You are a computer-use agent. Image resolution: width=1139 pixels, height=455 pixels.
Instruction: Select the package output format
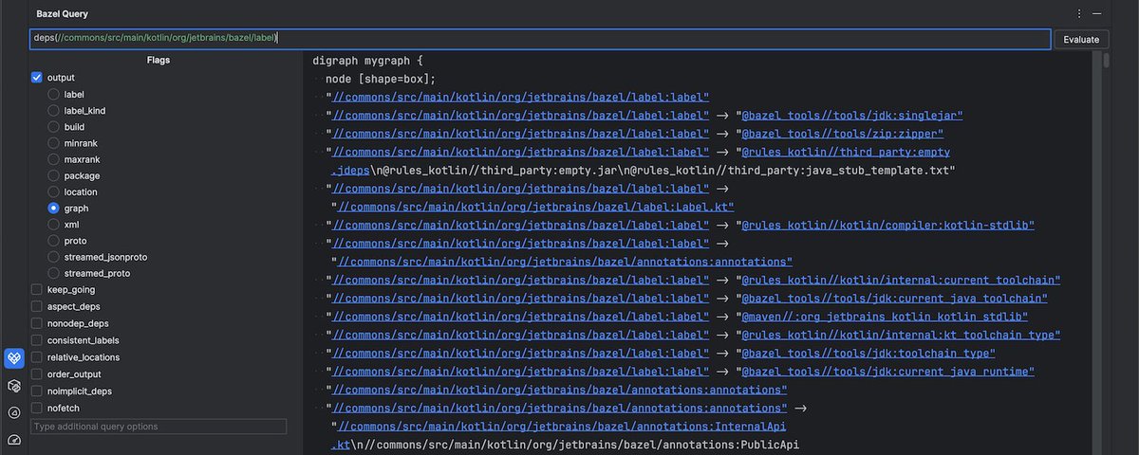[54, 175]
